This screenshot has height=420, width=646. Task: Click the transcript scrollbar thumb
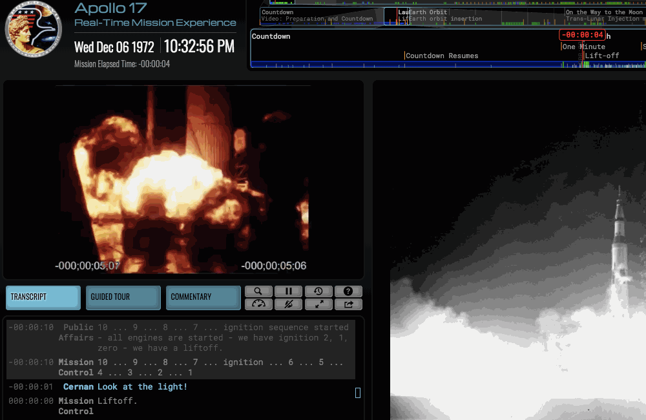pos(358,393)
